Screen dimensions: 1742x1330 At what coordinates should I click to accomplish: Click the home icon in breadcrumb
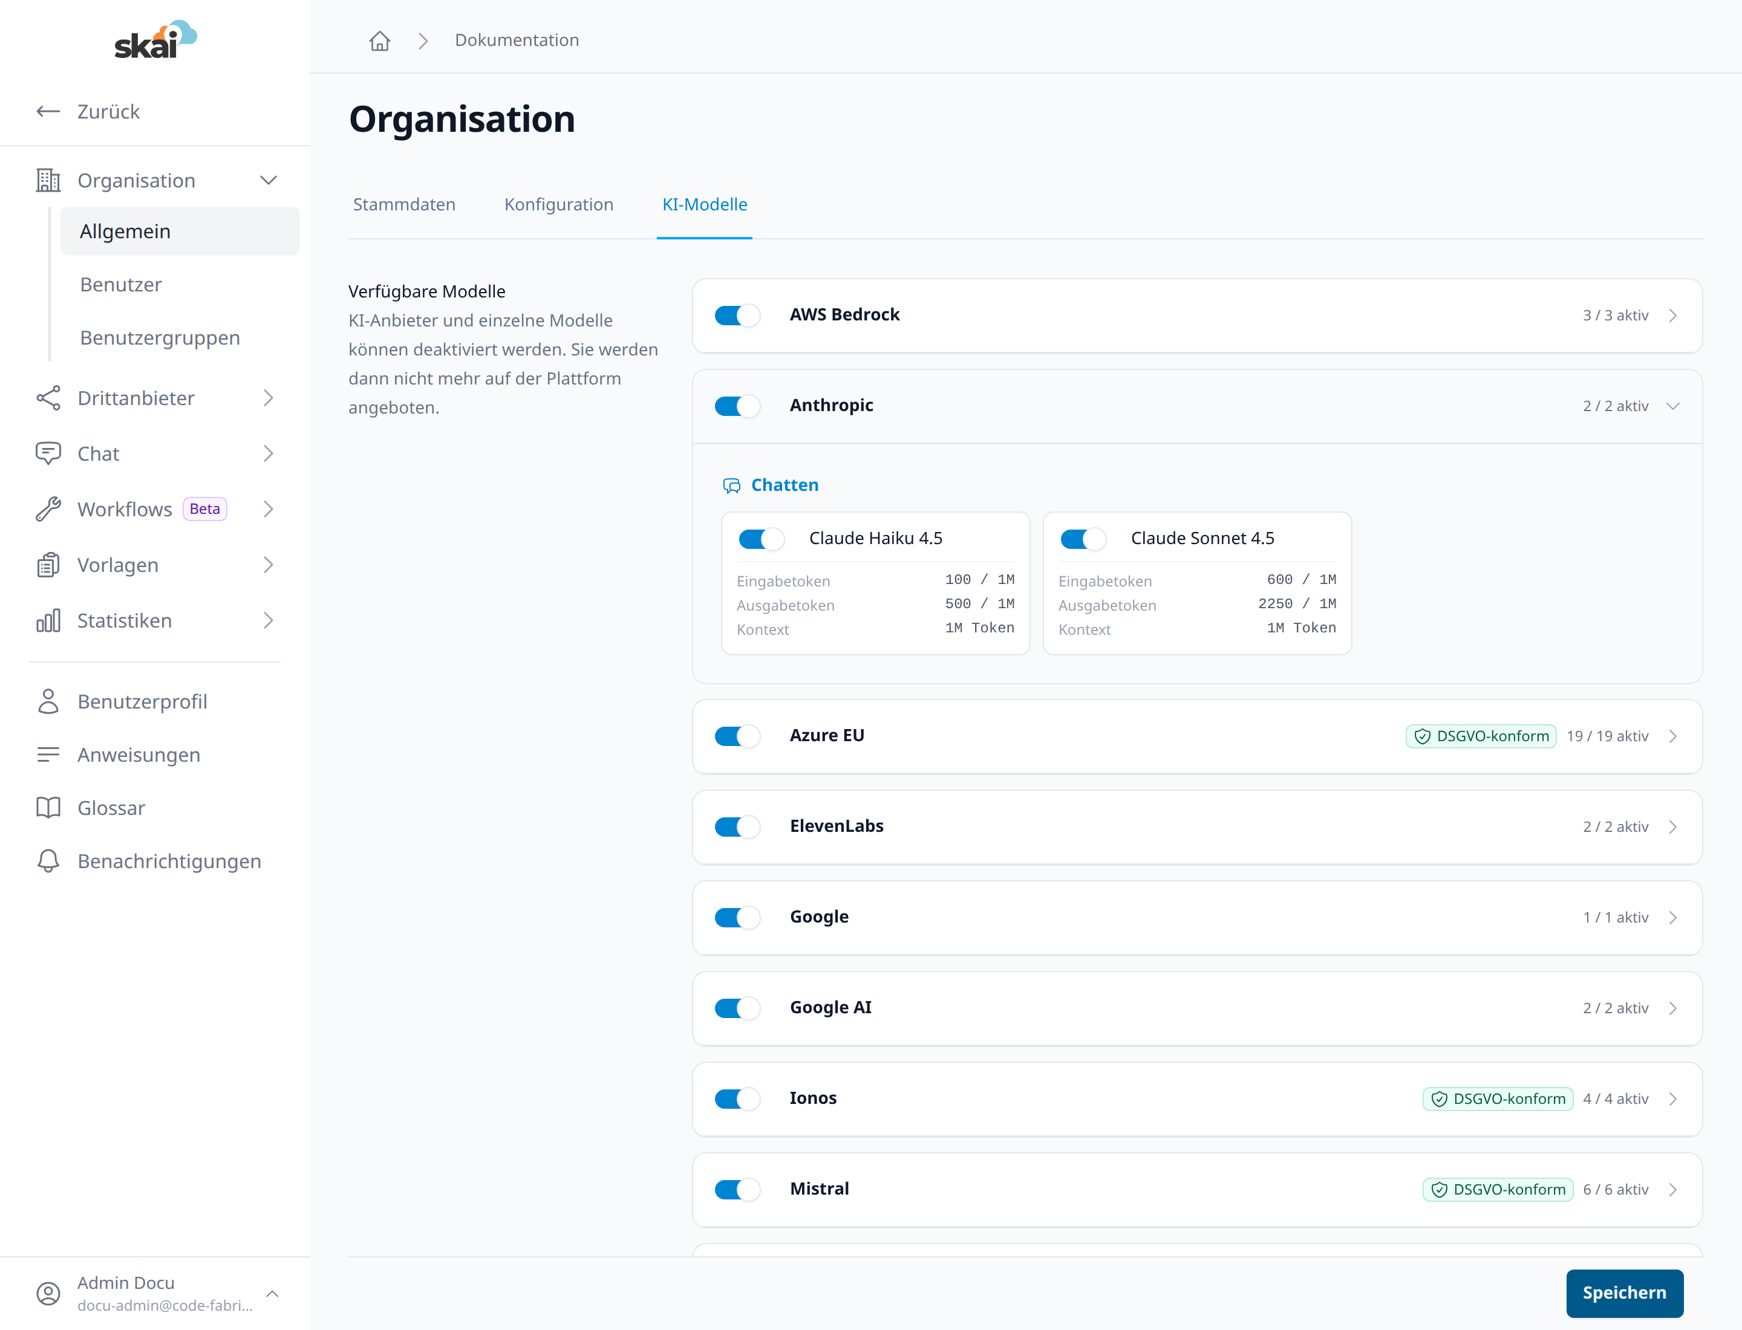coord(379,41)
